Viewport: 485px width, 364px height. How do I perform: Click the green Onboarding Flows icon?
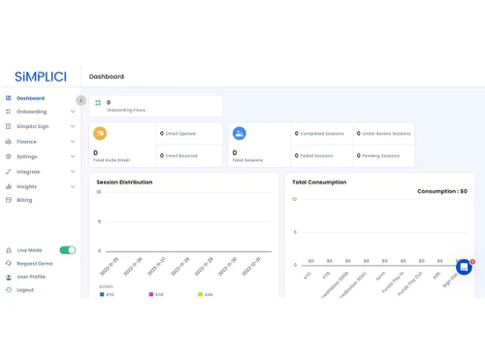(x=98, y=103)
